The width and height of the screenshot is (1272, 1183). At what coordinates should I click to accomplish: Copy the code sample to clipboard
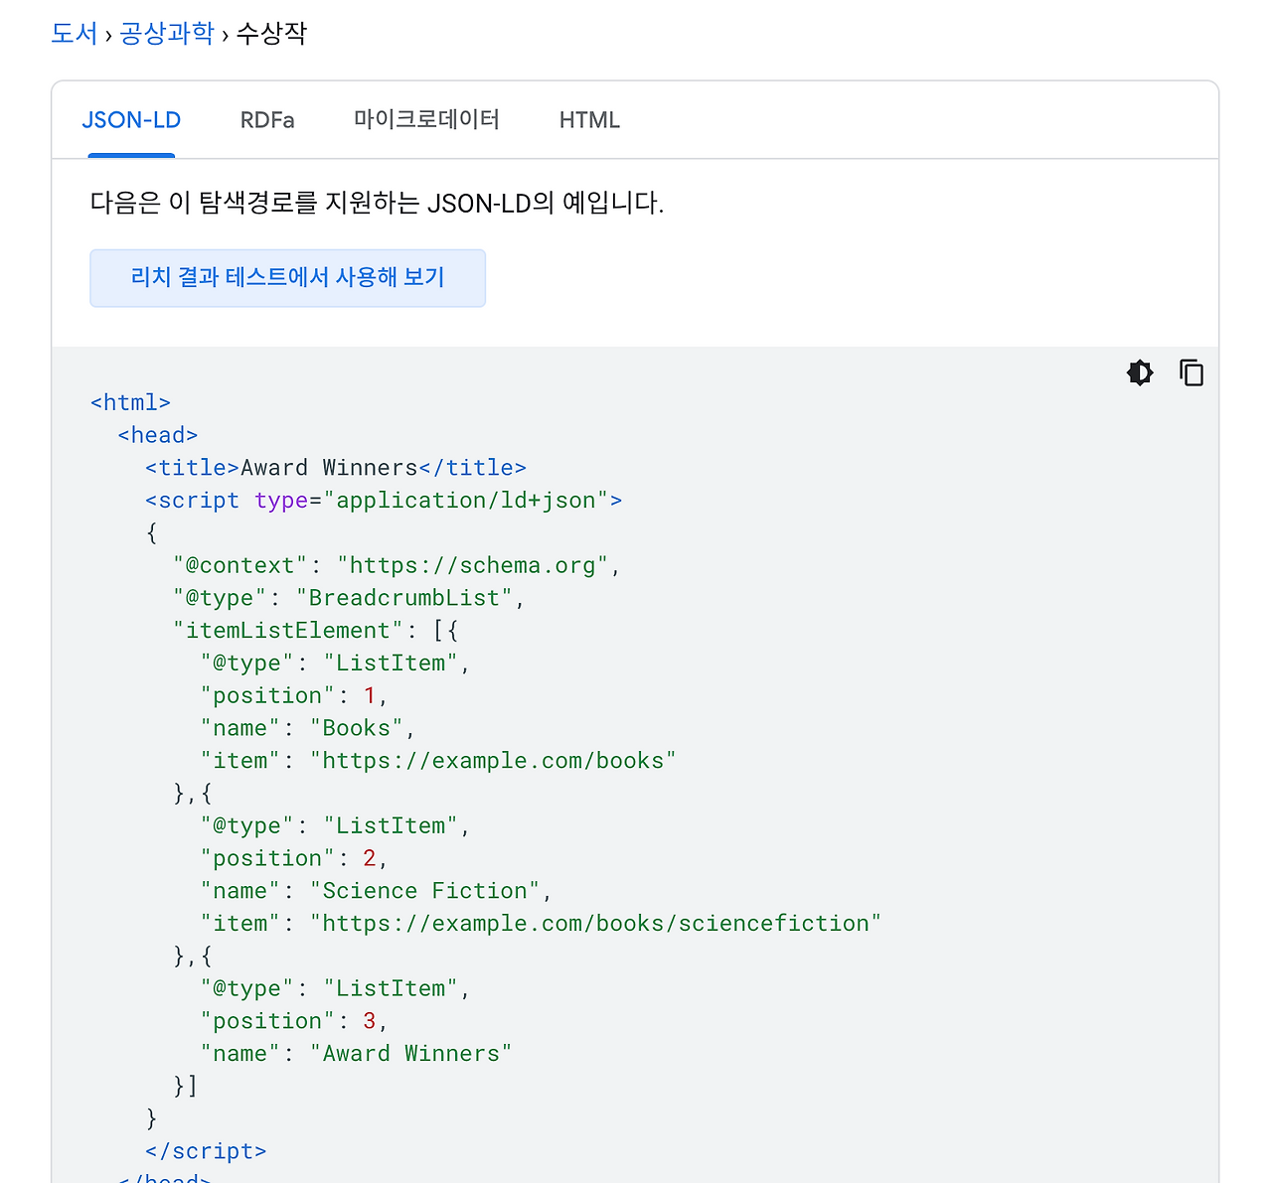click(x=1192, y=372)
